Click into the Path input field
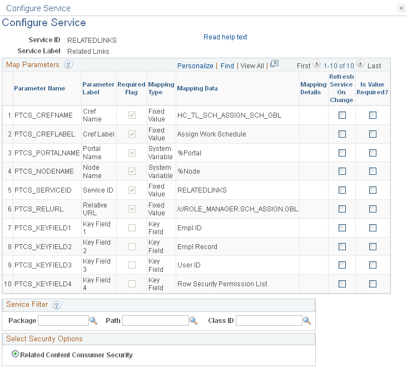This screenshot has height=369, width=407. tap(156, 321)
